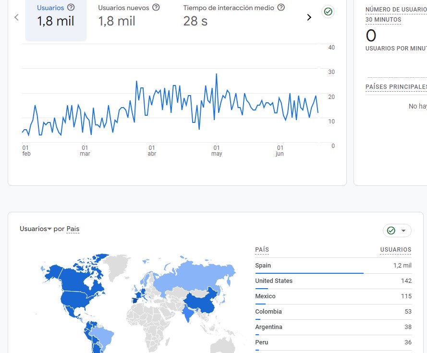Screen dimensions: 427x353
Task: Select the Usuarios nuevos metric tab
Action: pos(129,17)
